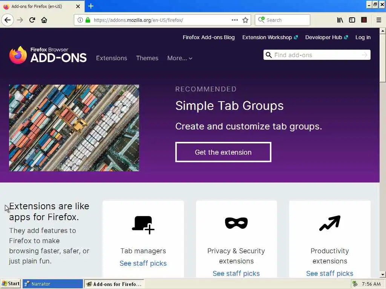Open the Windows Start menu
Viewport: 386px width, 289px height.
[x=10, y=284]
